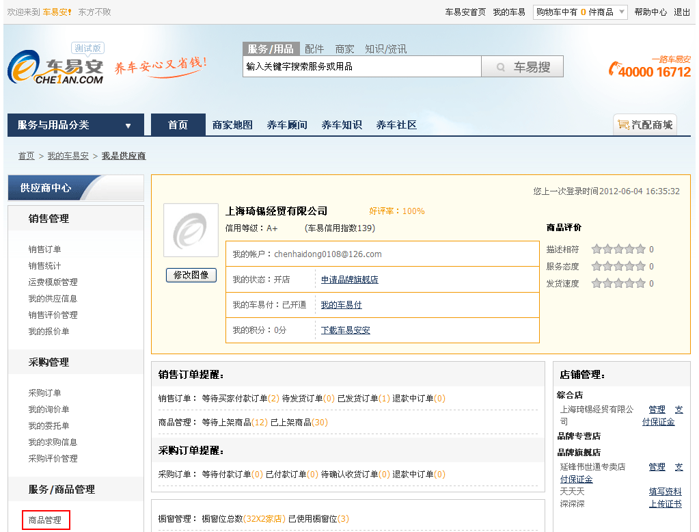Click 我是供应商 breadcrumb link
This screenshot has width=699, height=532.
tap(124, 156)
